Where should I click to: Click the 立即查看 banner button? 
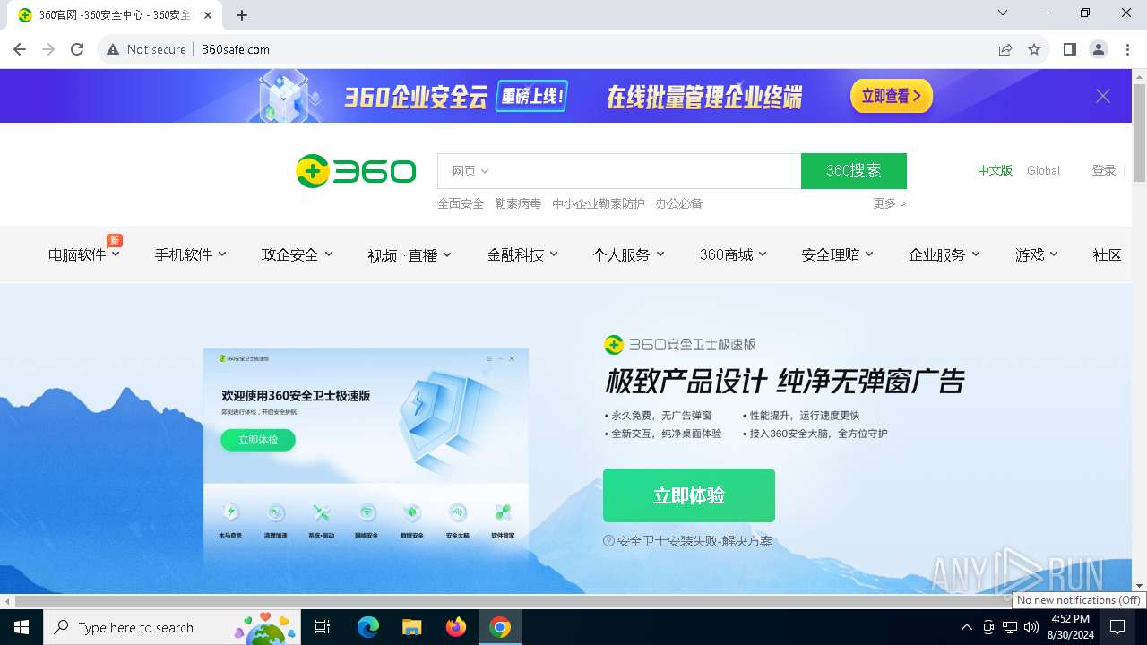click(x=892, y=96)
